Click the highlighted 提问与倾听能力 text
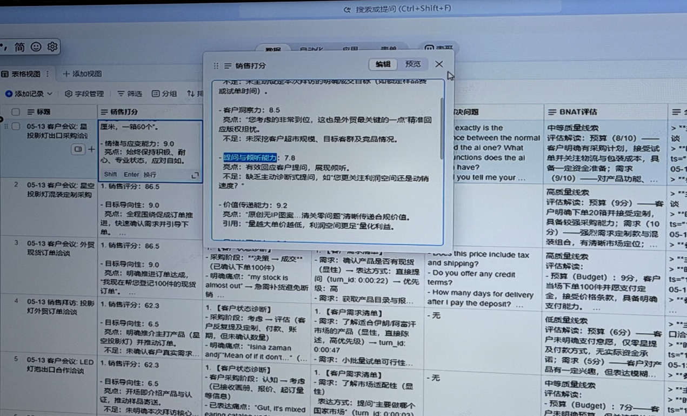 (250, 157)
